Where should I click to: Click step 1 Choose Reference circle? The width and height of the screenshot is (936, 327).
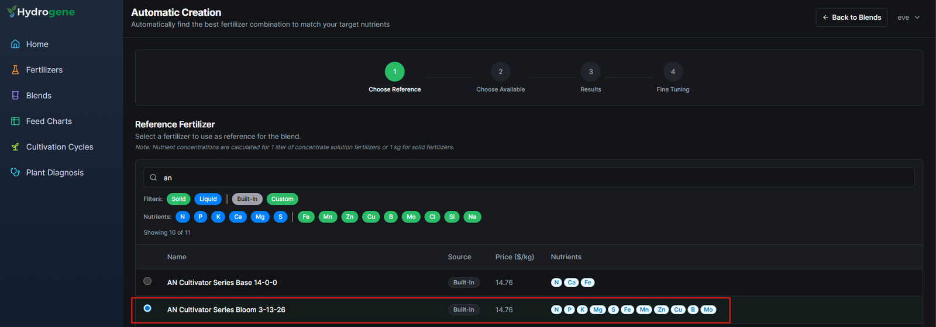pyautogui.click(x=395, y=72)
